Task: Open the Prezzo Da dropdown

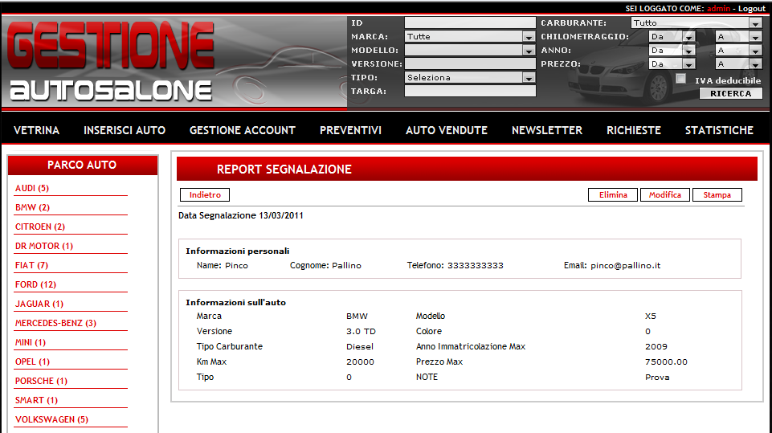Action: point(672,64)
